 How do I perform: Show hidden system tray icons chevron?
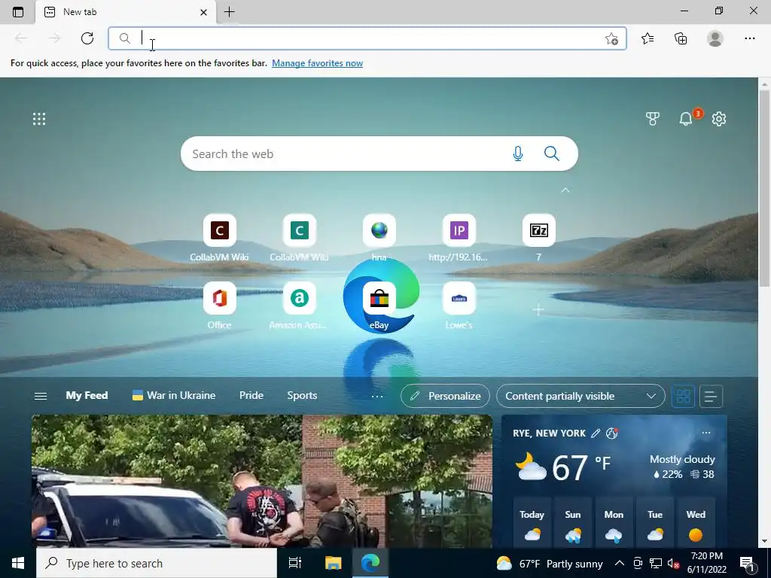tap(620, 563)
